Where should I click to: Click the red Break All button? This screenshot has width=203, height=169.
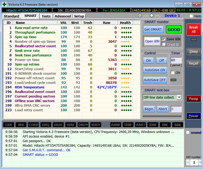point(194,29)
